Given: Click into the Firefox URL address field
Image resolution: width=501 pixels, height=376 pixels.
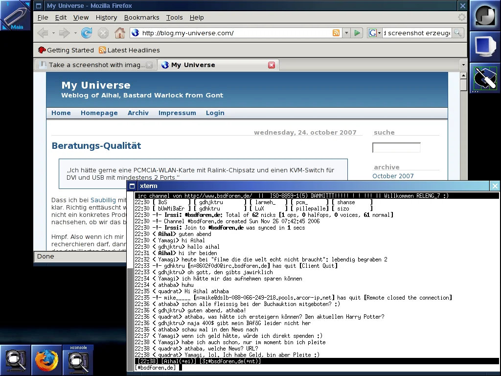Looking at the screenshot, I should coord(235,33).
